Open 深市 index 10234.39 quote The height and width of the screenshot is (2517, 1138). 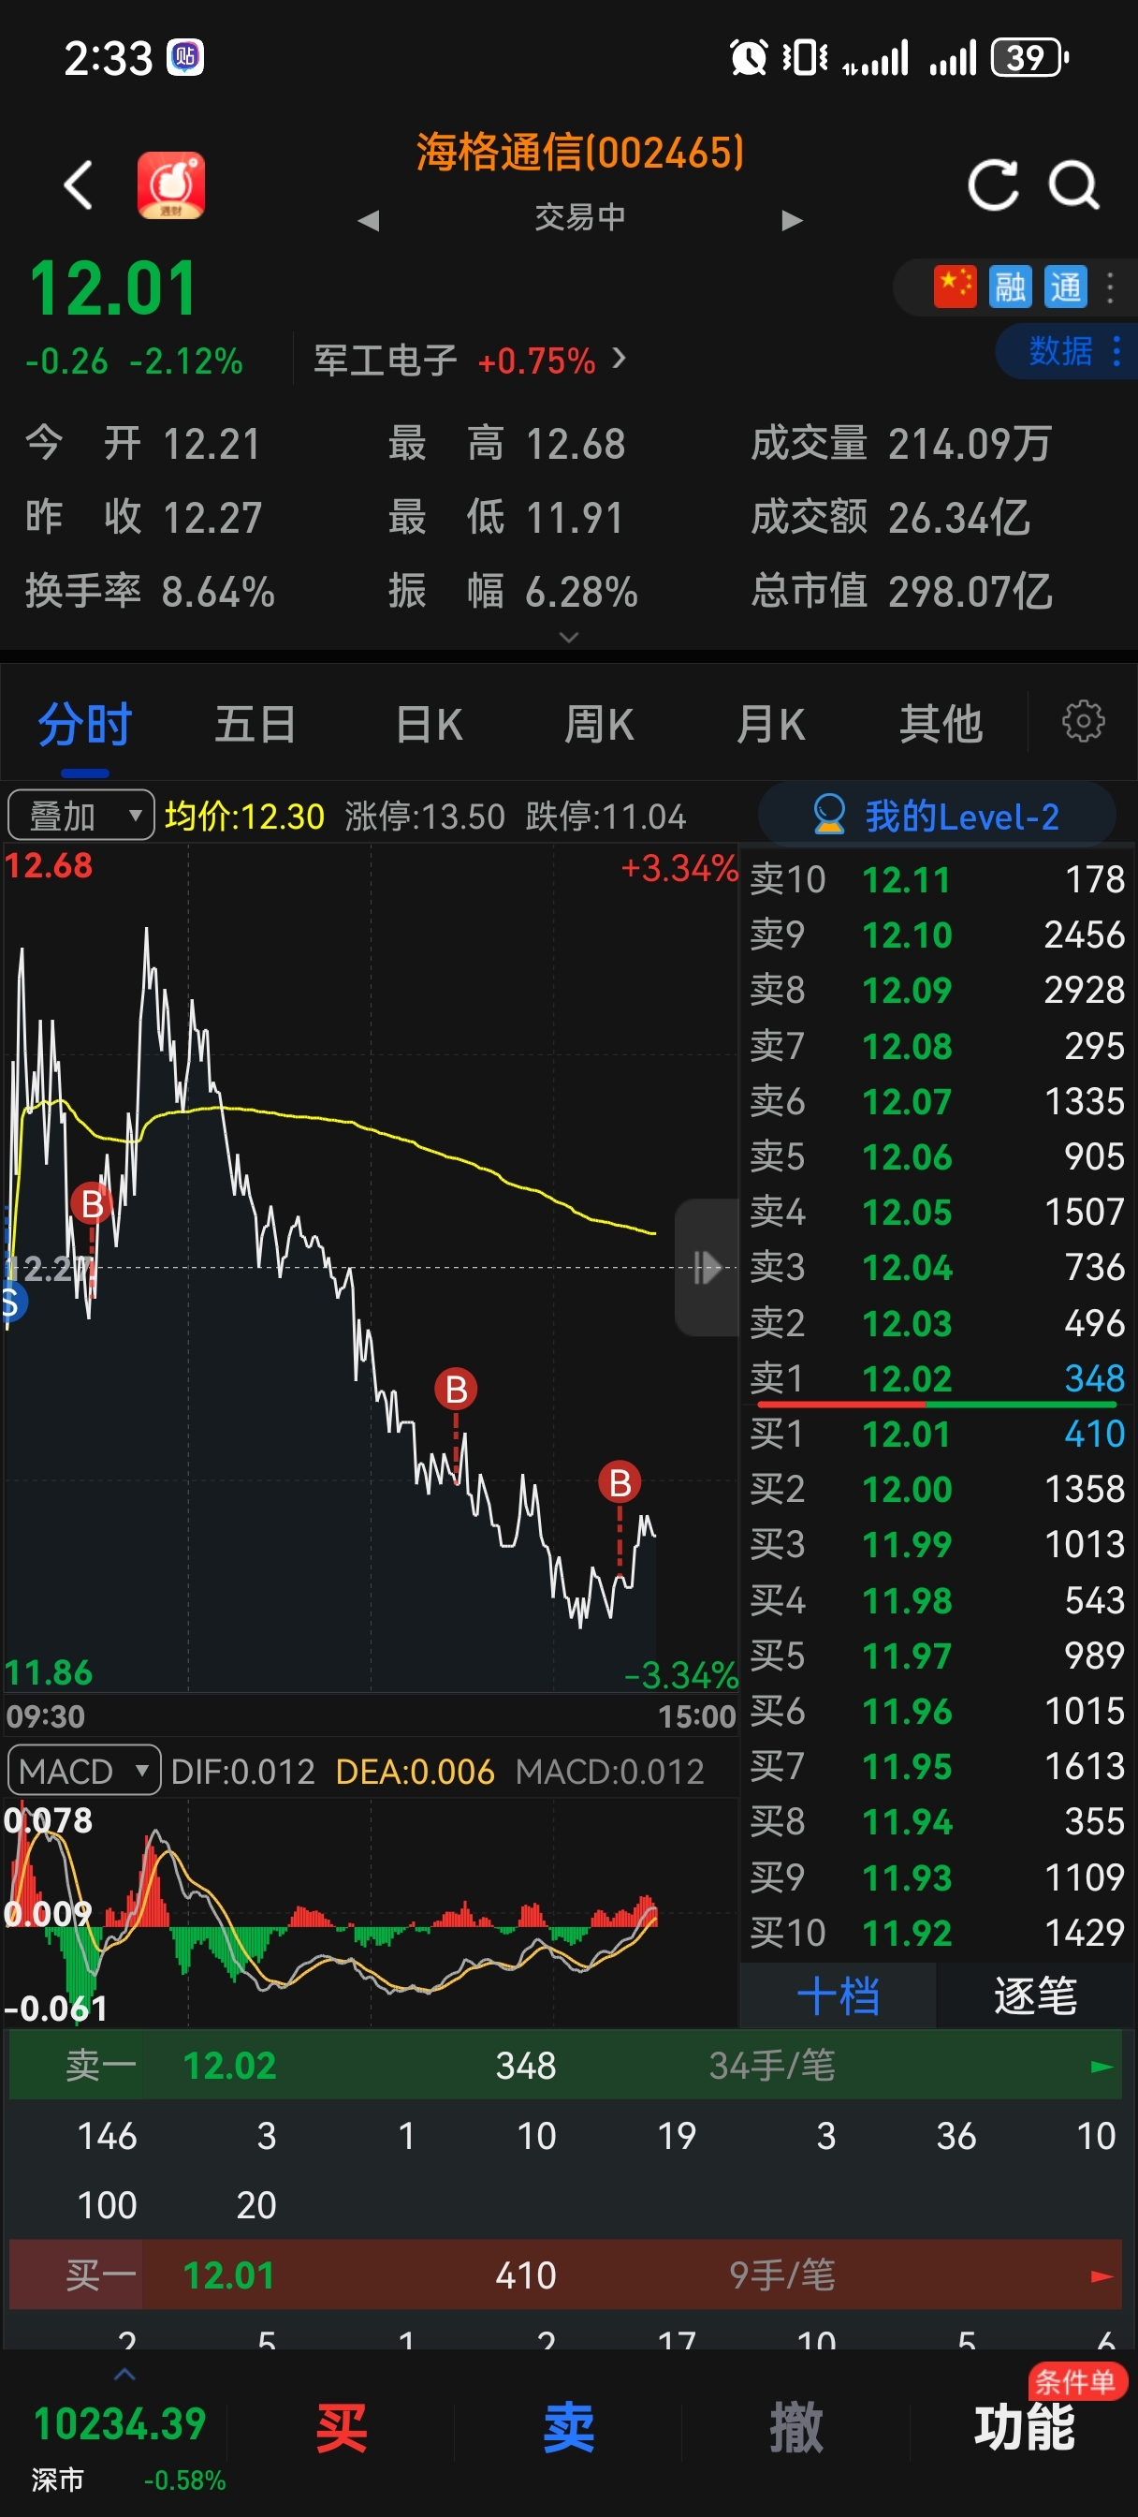point(120,2448)
